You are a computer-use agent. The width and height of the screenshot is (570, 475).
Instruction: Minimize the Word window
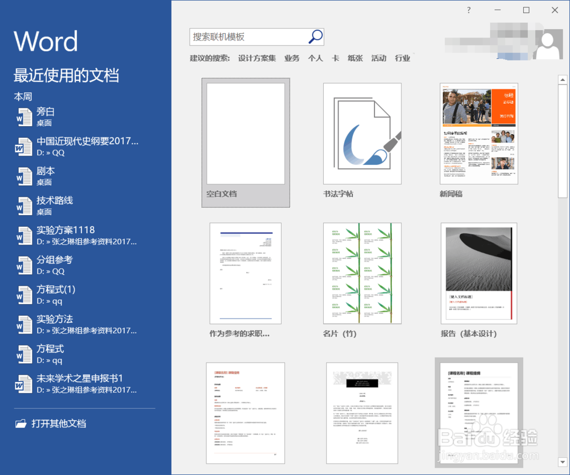497,10
